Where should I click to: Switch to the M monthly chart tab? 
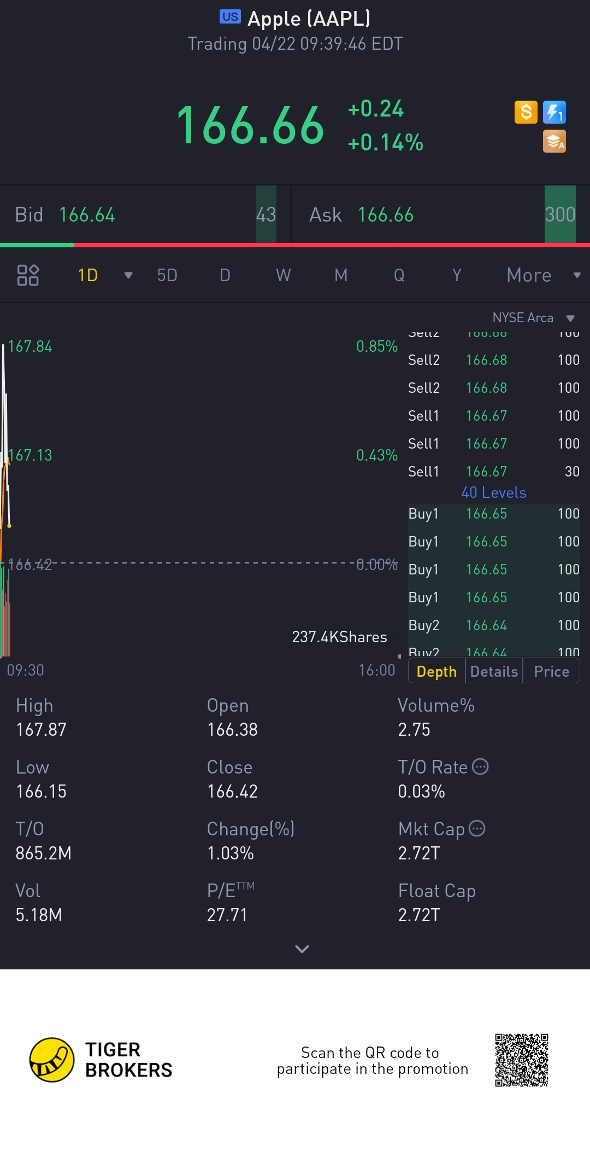[x=341, y=275]
